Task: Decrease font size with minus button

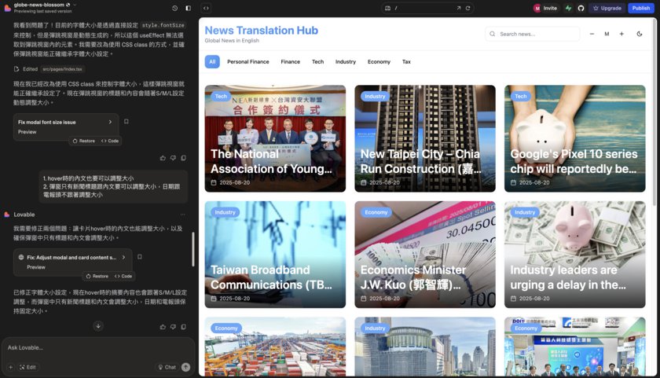Action: [592, 34]
